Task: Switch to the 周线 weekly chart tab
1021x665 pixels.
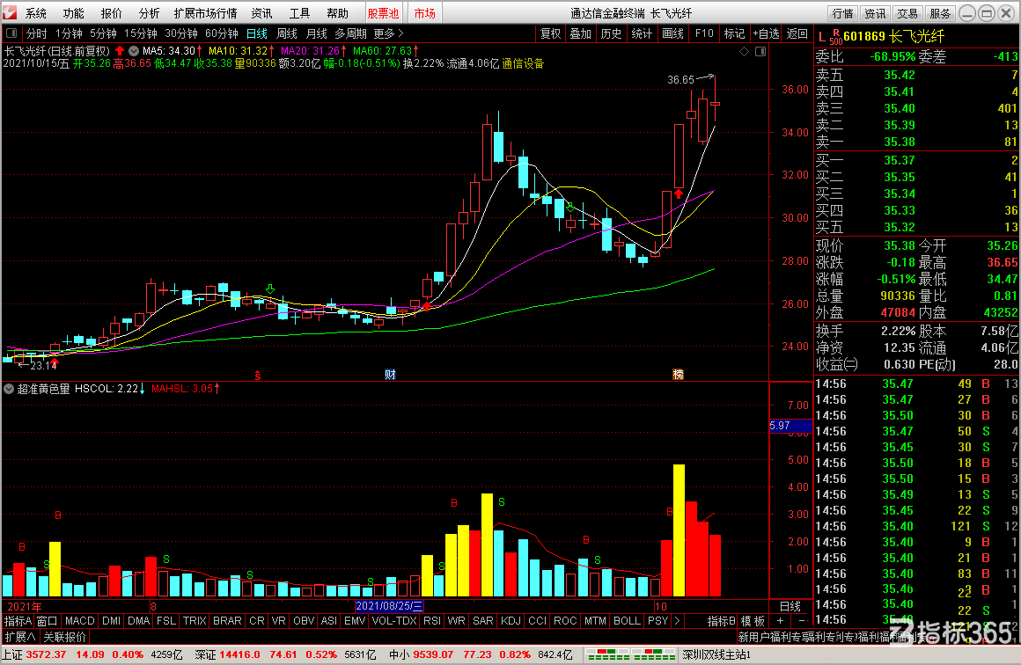Action: click(x=287, y=33)
